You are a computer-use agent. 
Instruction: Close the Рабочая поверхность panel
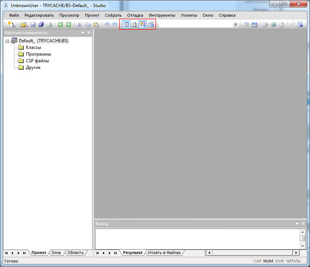pos(89,32)
